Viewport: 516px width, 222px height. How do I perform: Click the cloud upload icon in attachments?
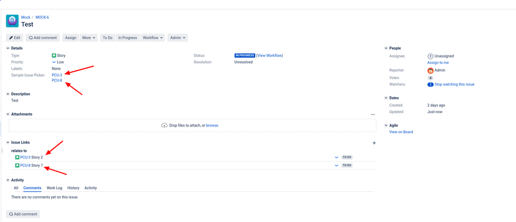[x=164, y=125]
